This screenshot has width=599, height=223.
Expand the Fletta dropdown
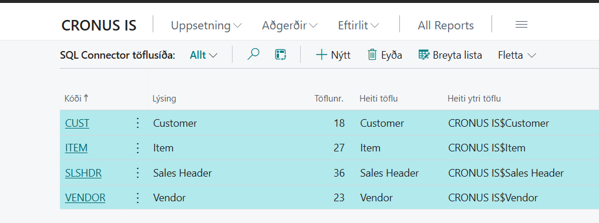click(517, 55)
